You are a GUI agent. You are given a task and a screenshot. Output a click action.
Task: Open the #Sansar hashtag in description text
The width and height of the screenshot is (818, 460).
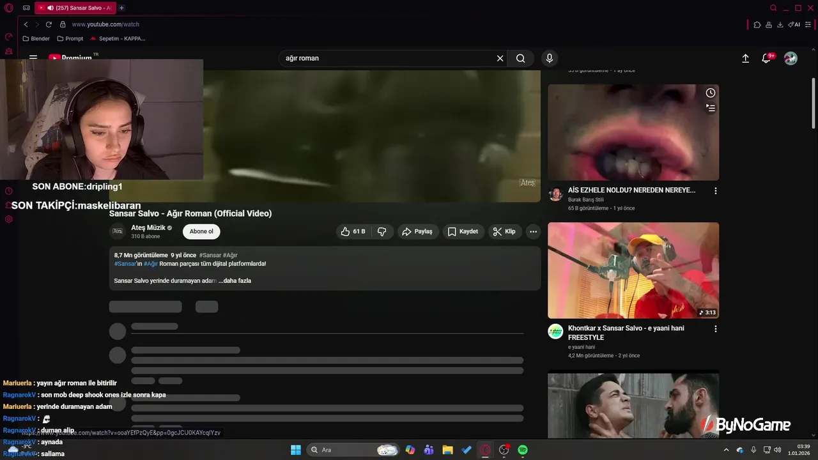(125, 263)
